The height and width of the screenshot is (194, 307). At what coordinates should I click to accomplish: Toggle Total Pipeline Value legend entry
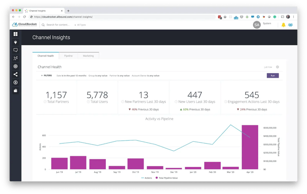[x=167, y=178]
